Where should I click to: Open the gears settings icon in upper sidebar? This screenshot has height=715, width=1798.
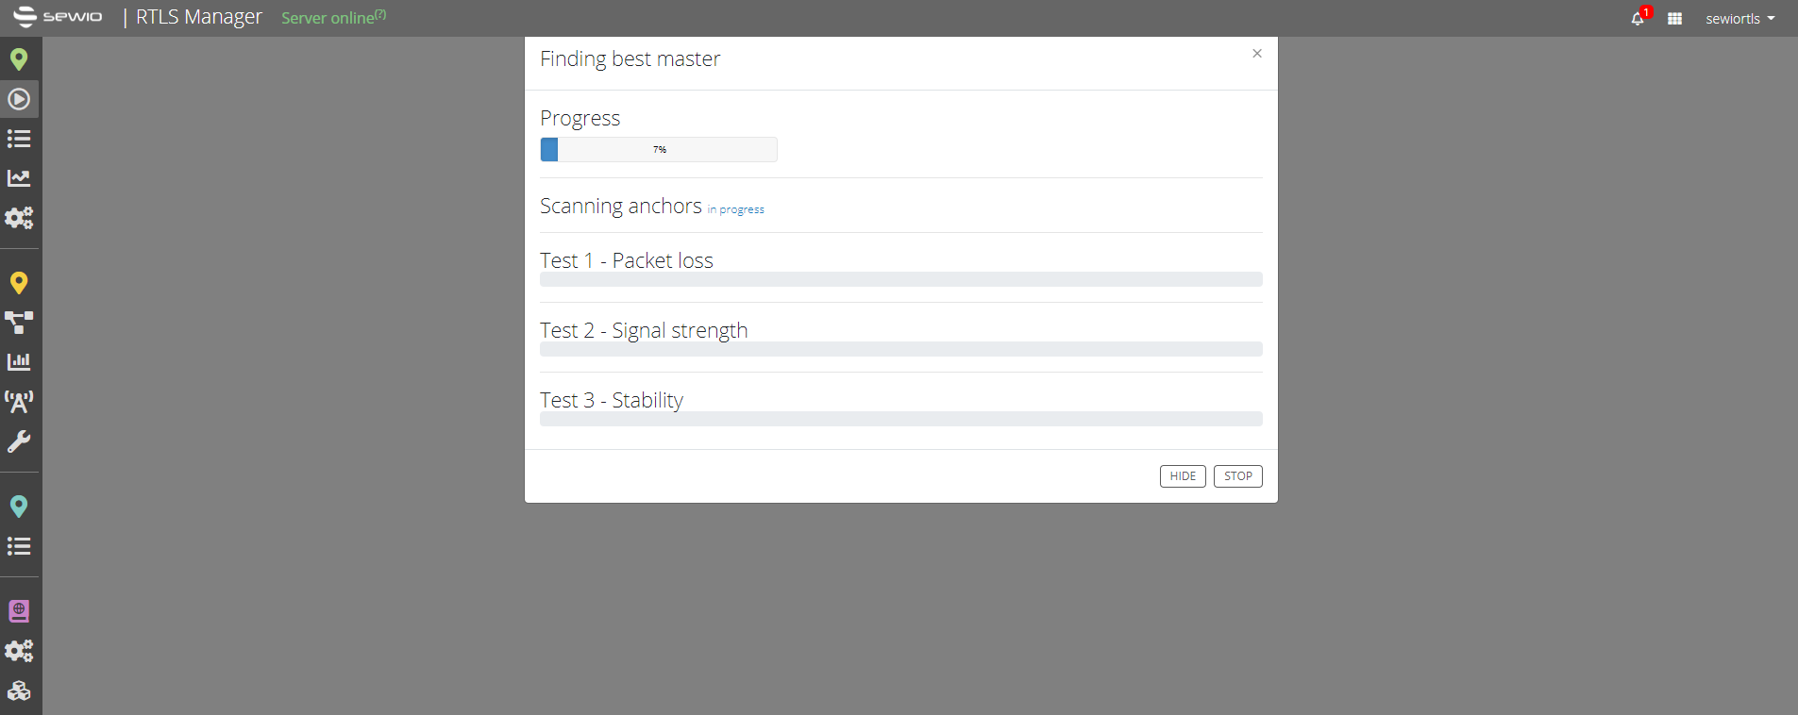pyautogui.click(x=19, y=218)
